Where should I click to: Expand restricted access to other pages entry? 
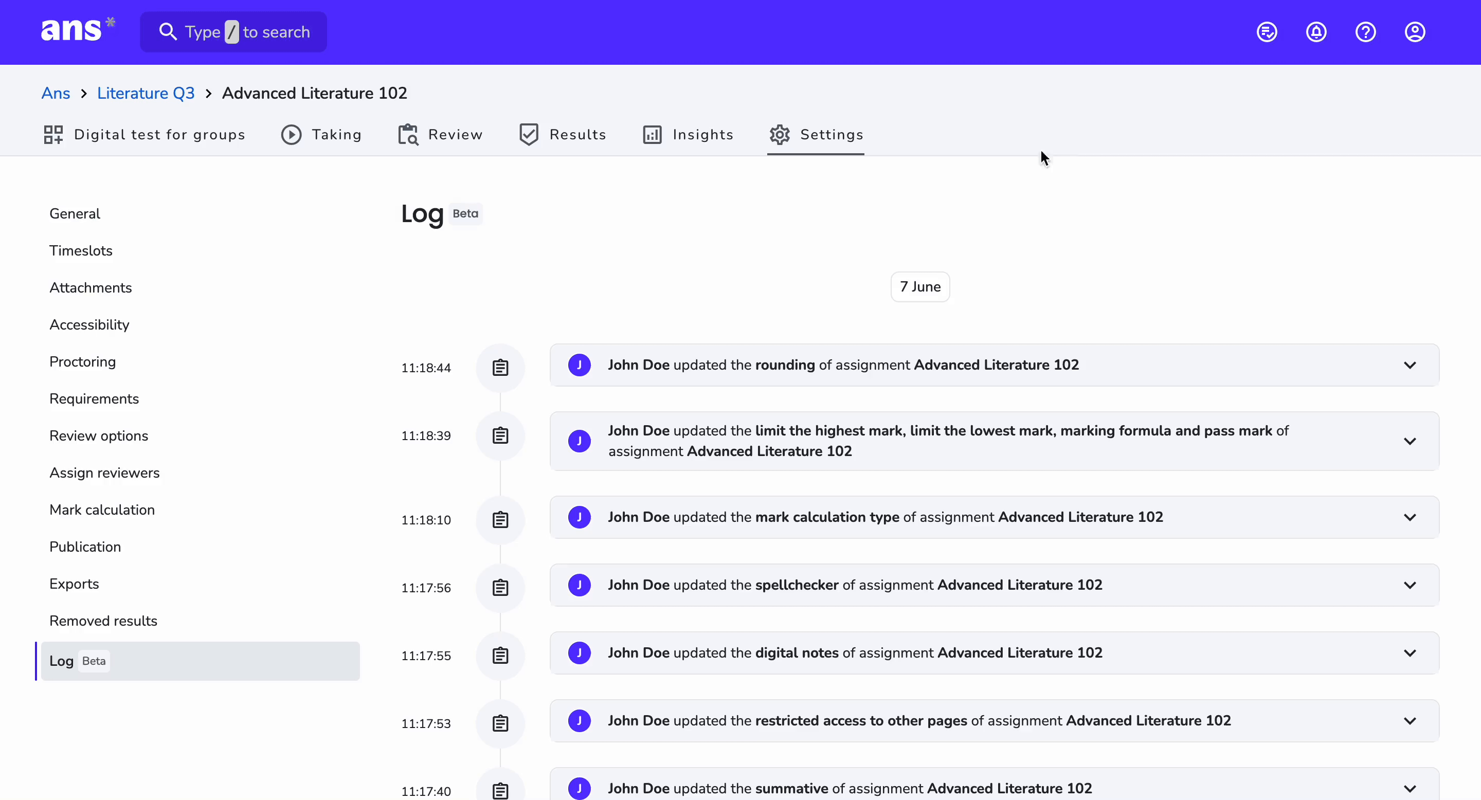pyautogui.click(x=1410, y=721)
